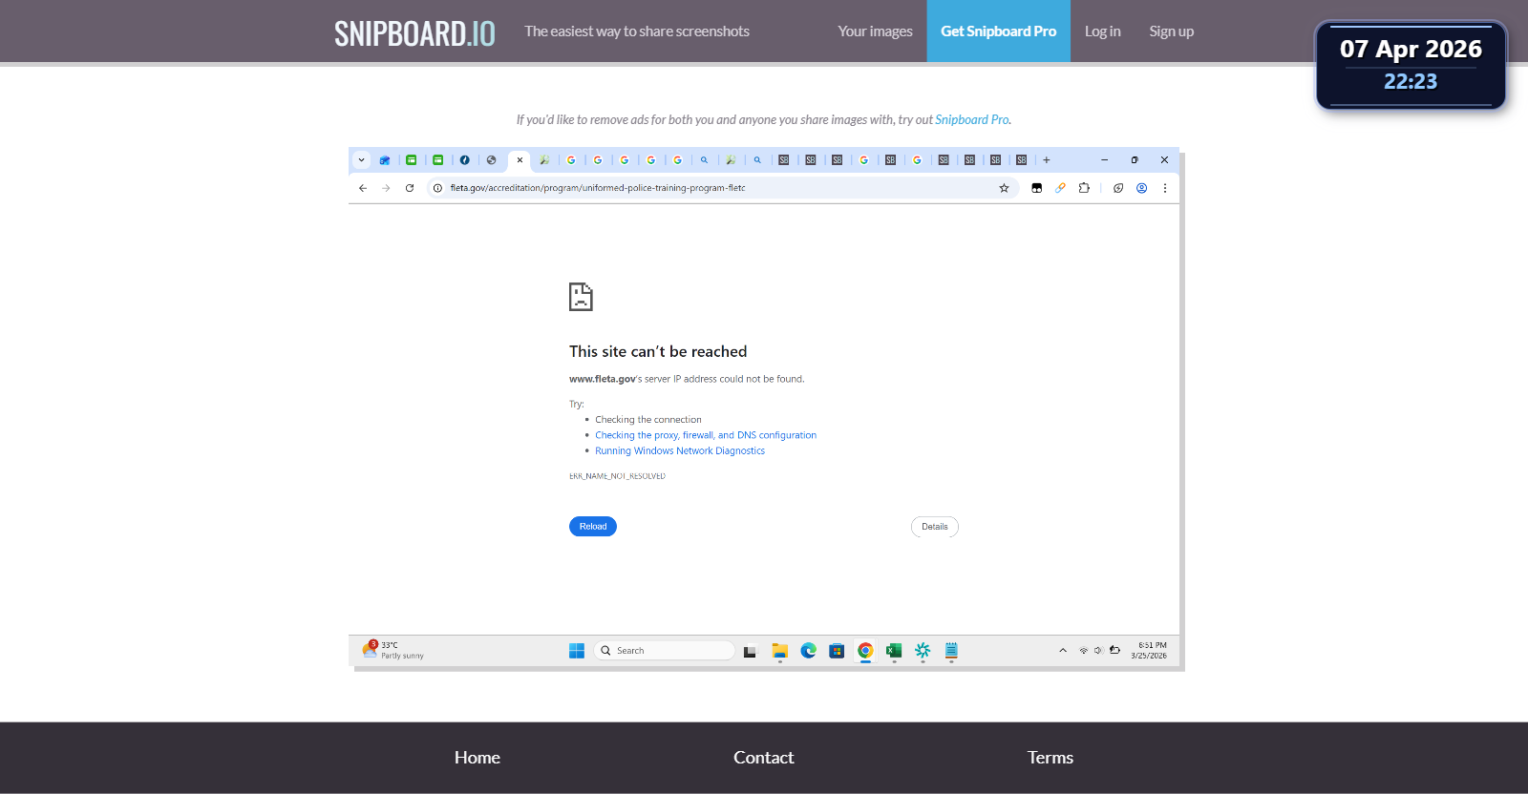Screen dimensions: 1528x794
Task: Open the Notepad icon in the taskbar
Action: point(951,651)
